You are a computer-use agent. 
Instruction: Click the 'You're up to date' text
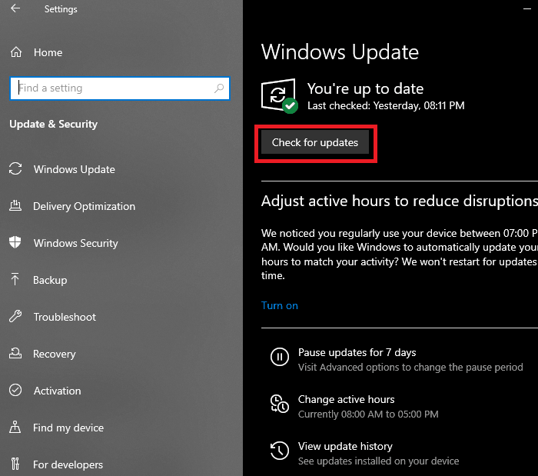(365, 89)
